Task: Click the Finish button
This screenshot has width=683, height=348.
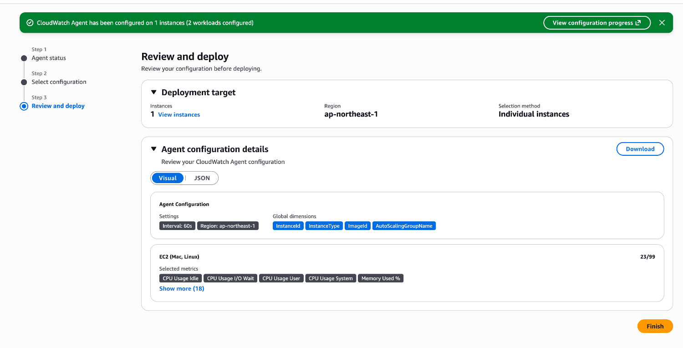Action: [x=655, y=326]
